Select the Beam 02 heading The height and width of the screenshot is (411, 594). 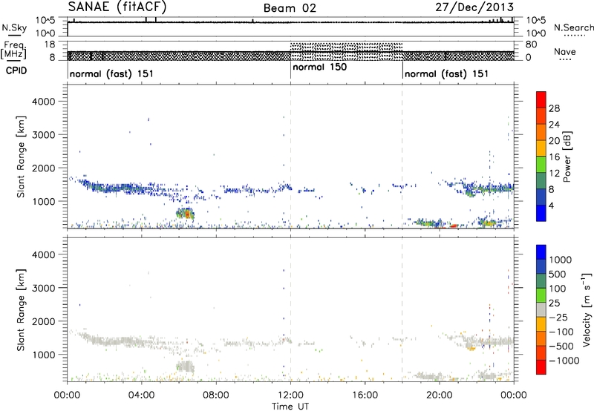tap(290, 8)
